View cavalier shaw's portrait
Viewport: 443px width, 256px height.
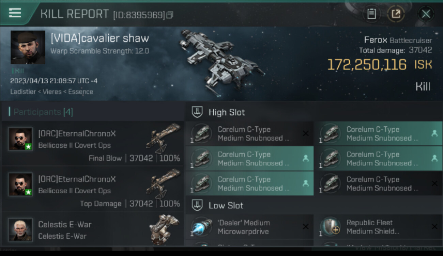(x=28, y=47)
